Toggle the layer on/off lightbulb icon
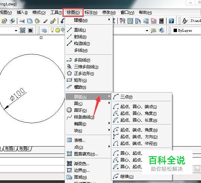This screenshot has width=201, height=183. tap(52, 30)
